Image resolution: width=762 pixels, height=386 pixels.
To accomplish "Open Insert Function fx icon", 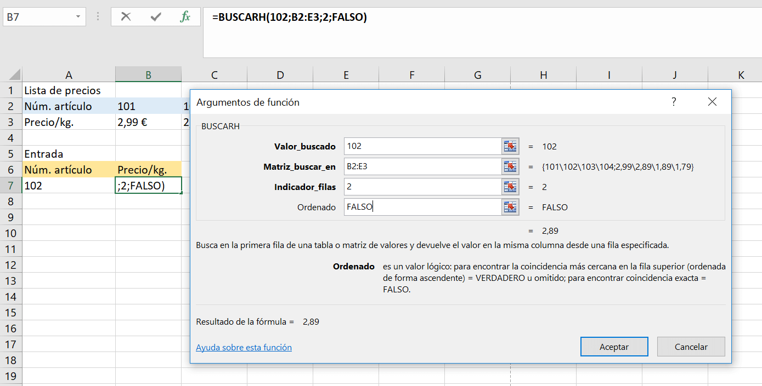I will pyautogui.click(x=185, y=17).
